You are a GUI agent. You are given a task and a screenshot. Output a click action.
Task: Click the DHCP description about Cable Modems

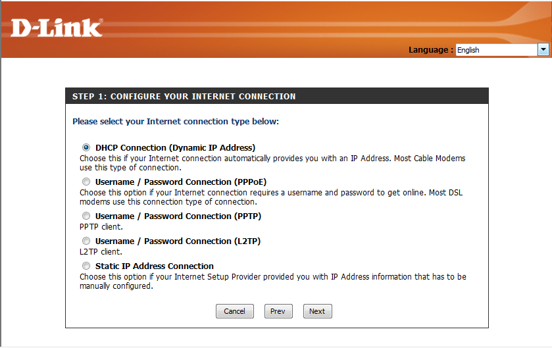point(272,162)
